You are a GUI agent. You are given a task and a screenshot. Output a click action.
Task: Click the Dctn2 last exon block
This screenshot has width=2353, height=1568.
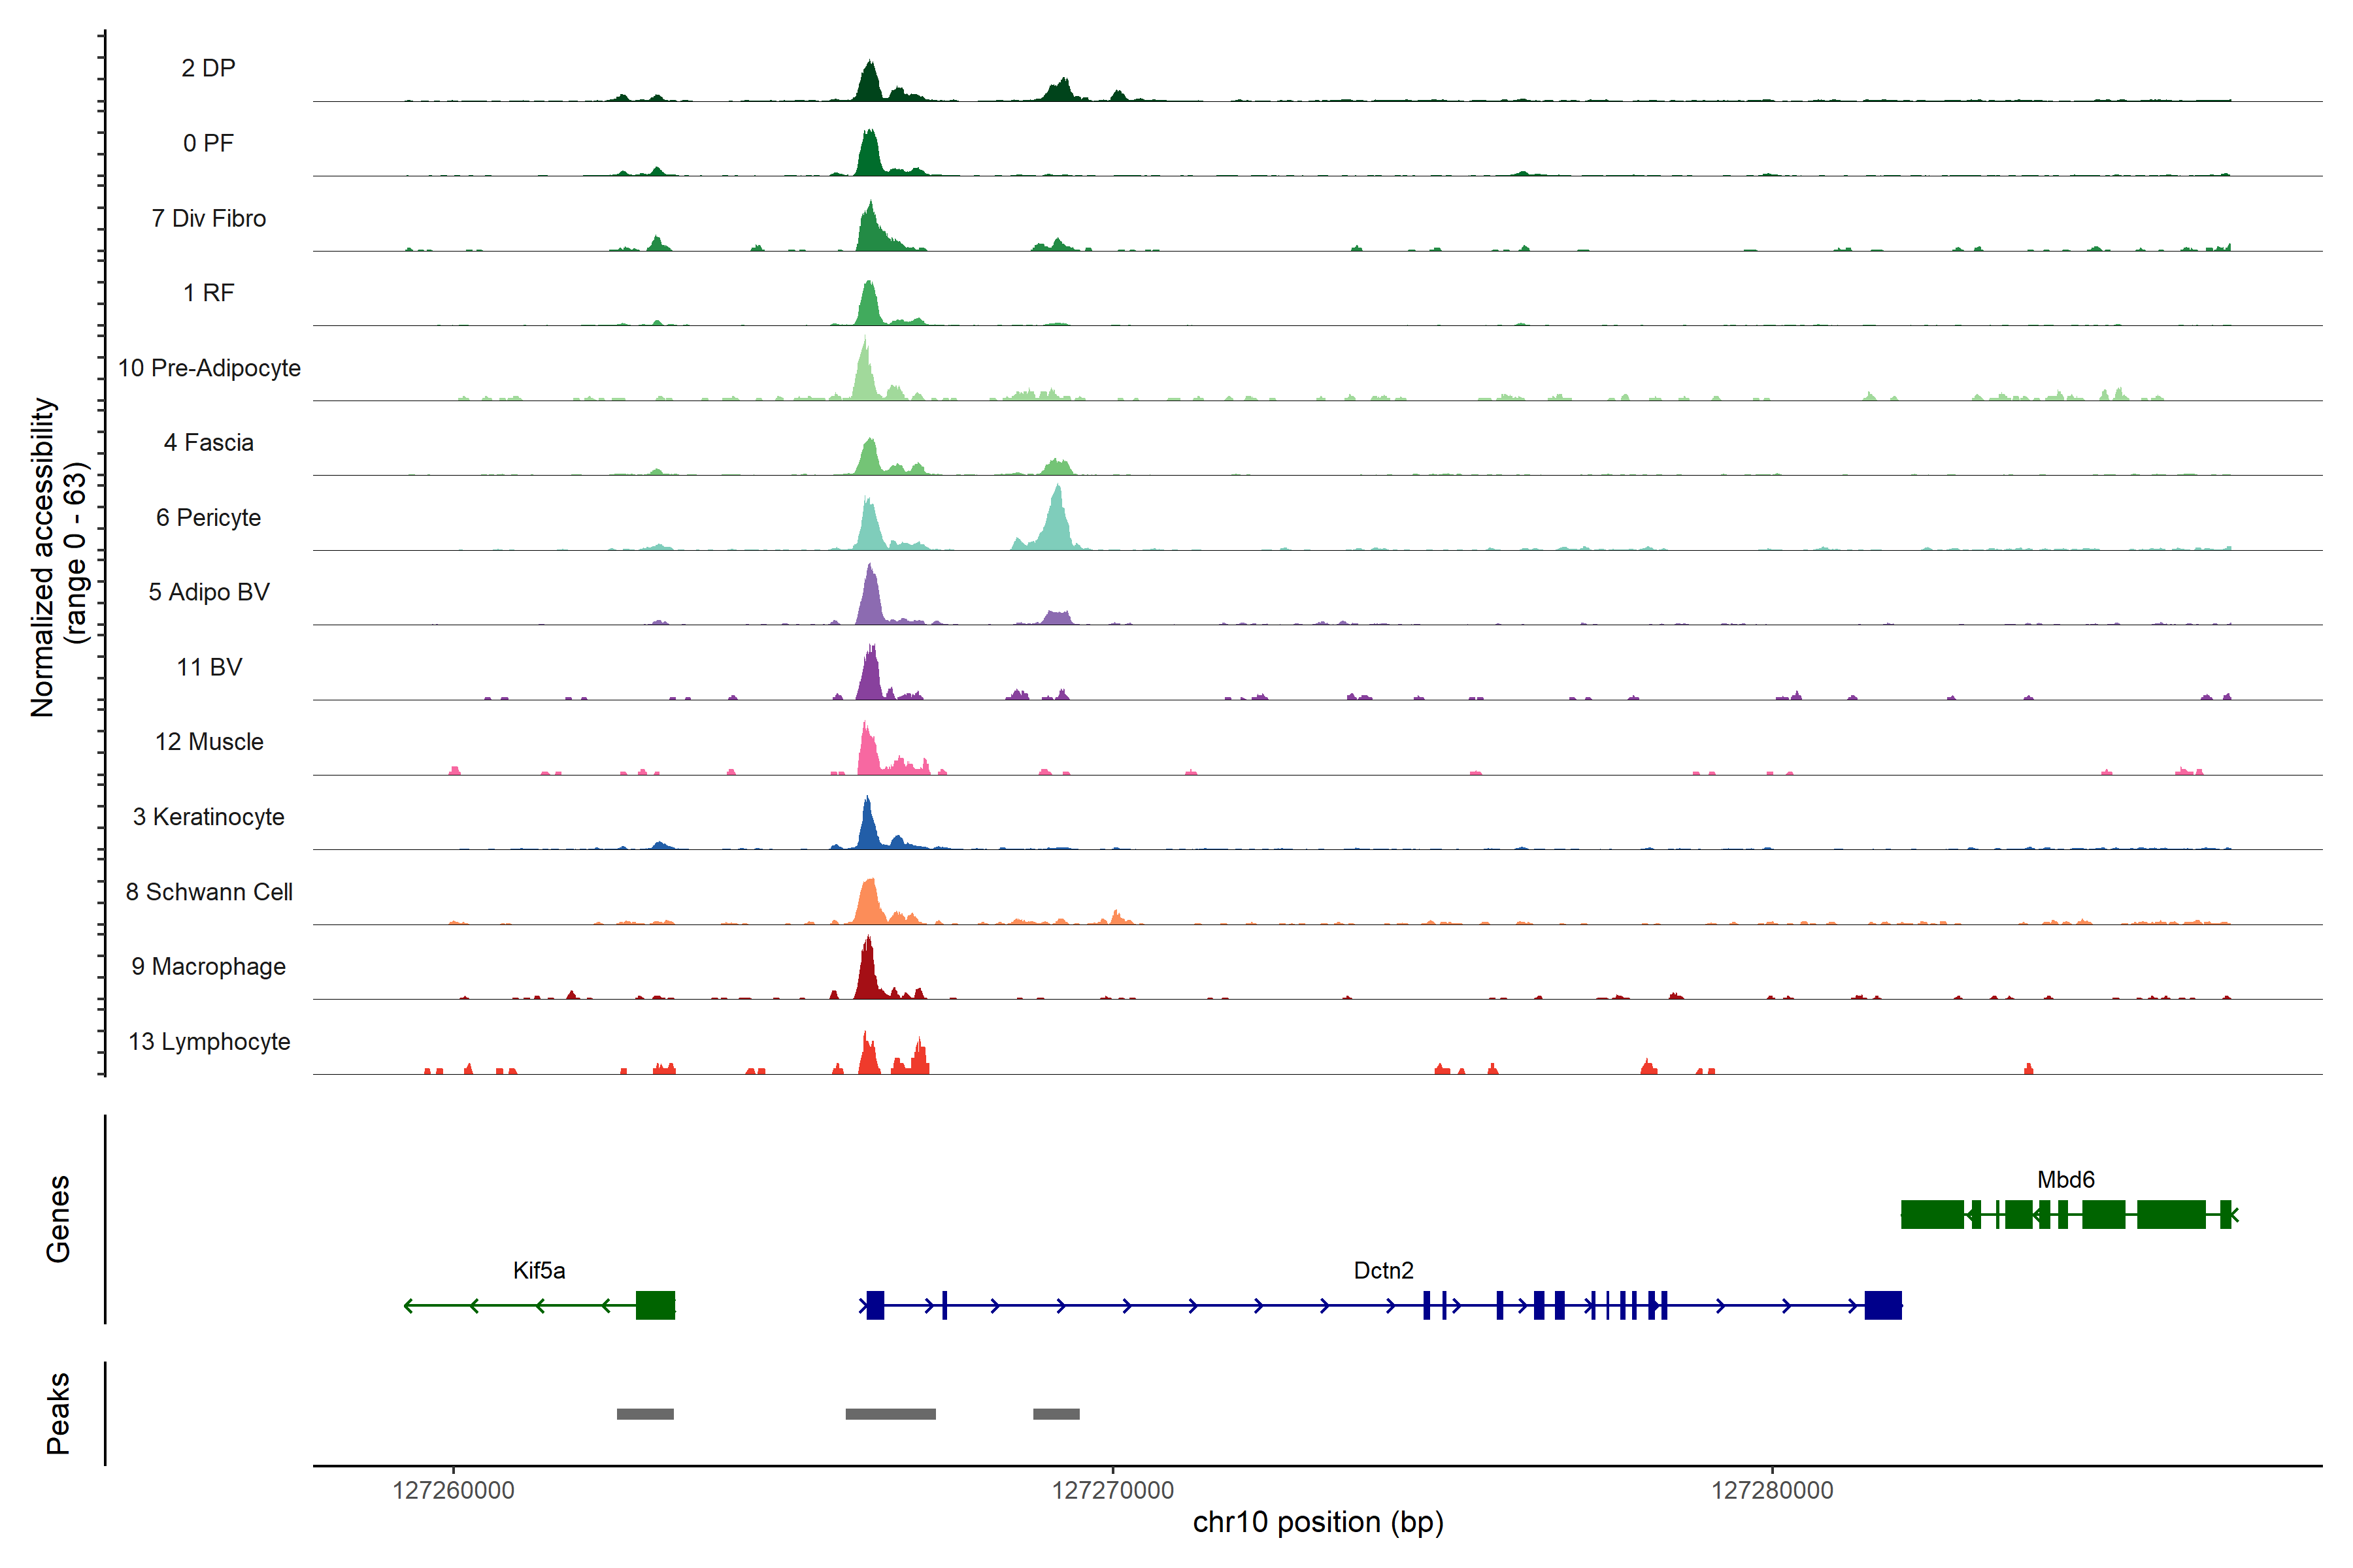tap(1883, 1305)
